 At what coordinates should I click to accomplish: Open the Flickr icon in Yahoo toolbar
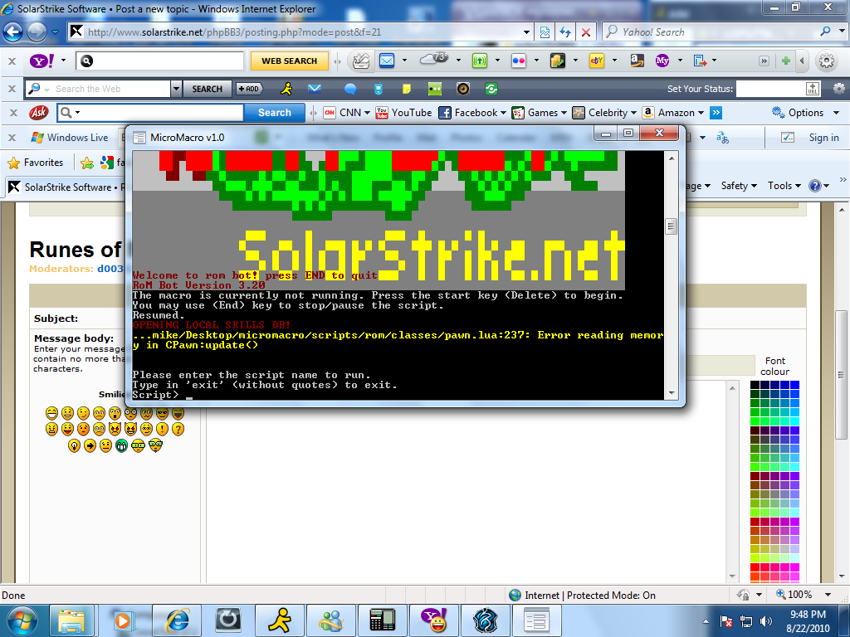pyautogui.click(x=519, y=61)
